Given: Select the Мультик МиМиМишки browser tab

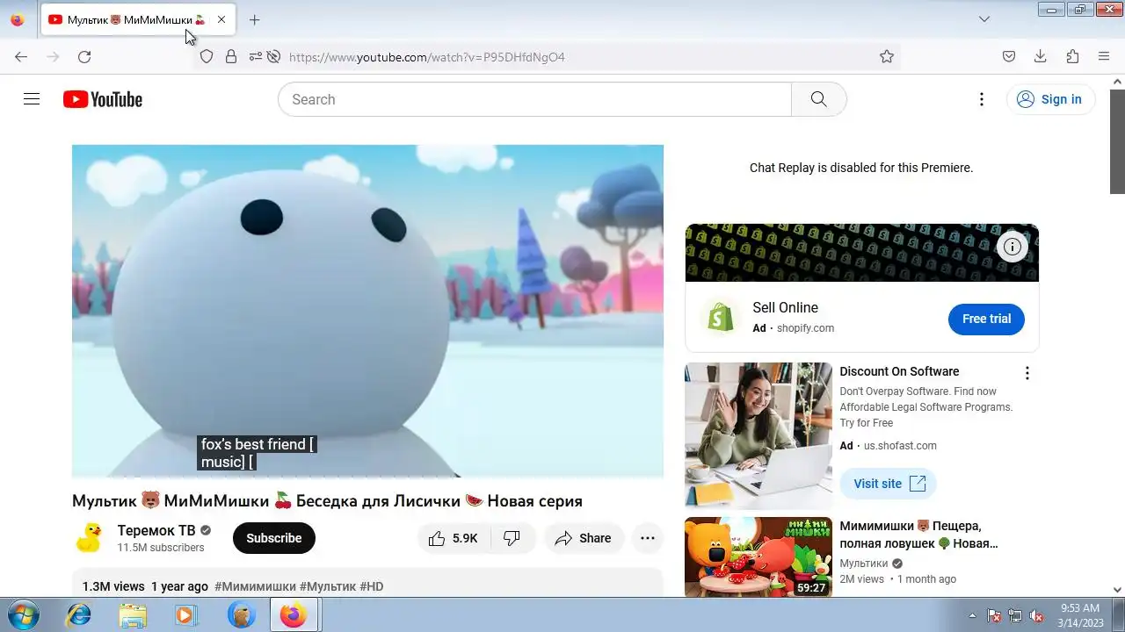Looking at the screenshot, I should click(x=138, y=19).
